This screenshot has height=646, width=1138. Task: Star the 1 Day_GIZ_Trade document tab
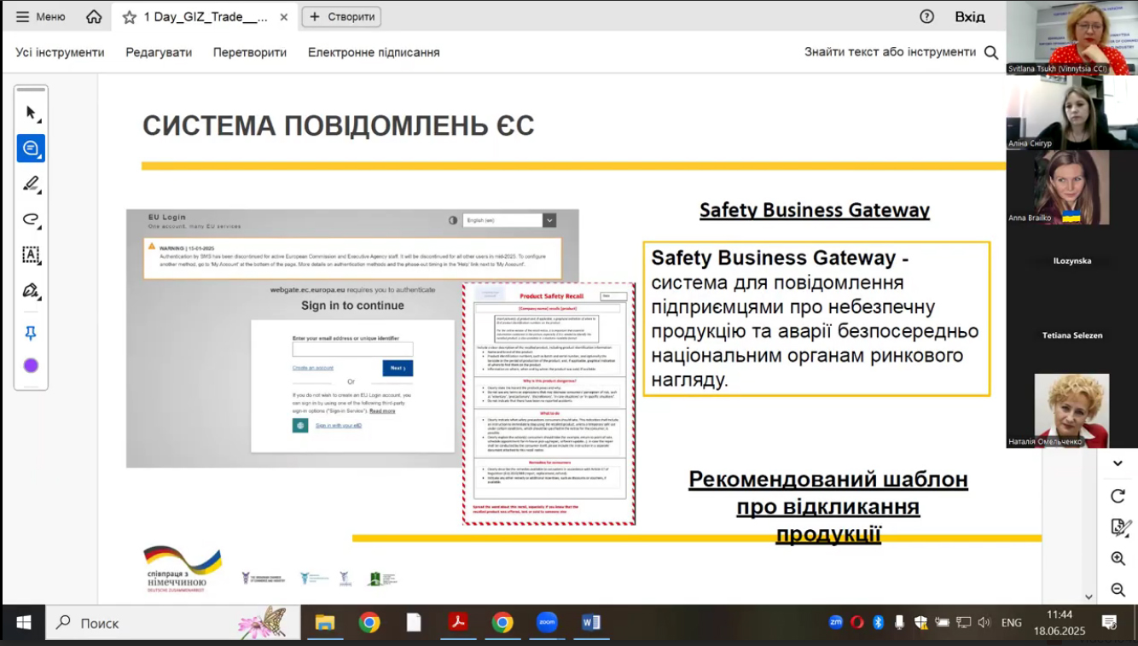tap(130, 17)
